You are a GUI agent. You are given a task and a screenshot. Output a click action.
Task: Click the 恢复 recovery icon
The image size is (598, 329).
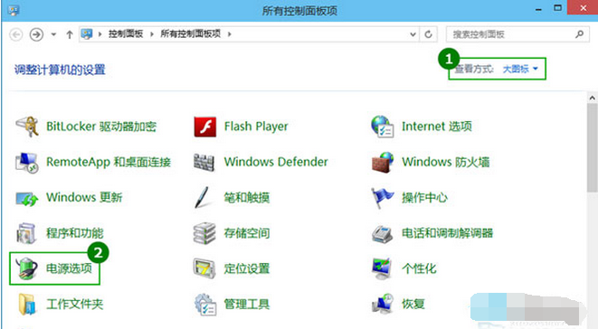coord(383,305)
